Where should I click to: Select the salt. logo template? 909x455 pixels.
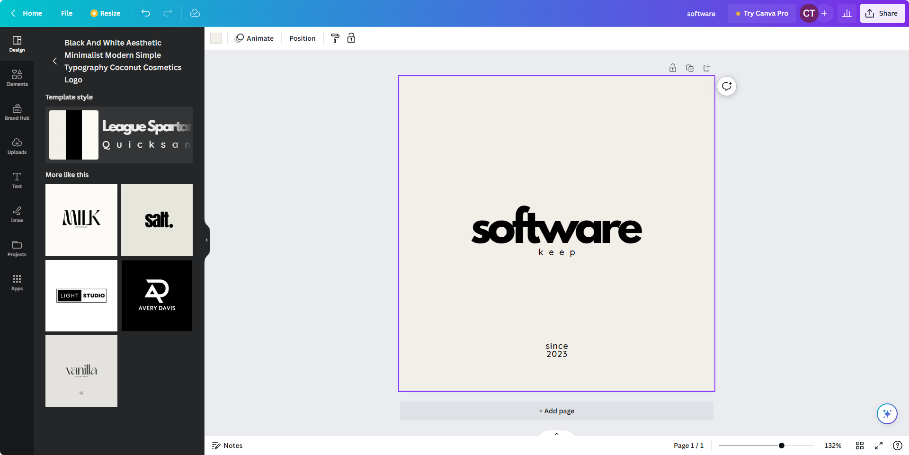pos(157,220)
